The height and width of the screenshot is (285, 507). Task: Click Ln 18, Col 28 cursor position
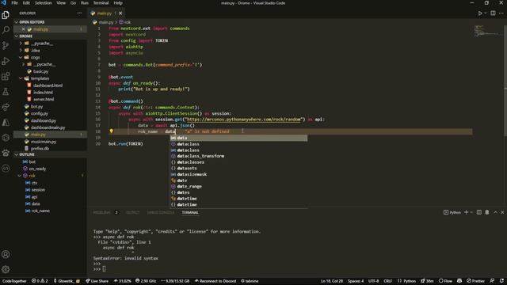tap(332, 281)
